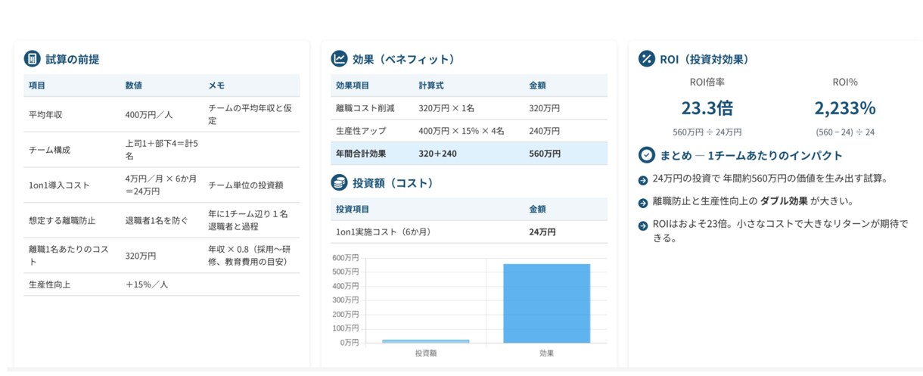923x376 pixels.
Task: Click the ROI倍率 label
Action: click(x=707, y=82)
